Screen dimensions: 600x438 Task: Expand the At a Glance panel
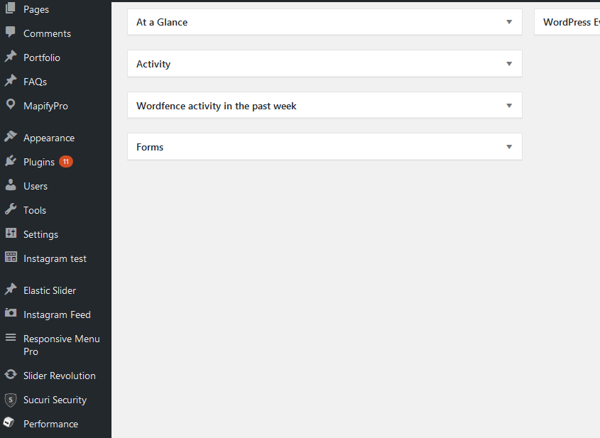tap(509, 22)
